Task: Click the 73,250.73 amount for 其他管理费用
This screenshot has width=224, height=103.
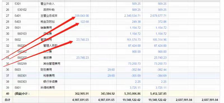Action: [x=134, y=64]
